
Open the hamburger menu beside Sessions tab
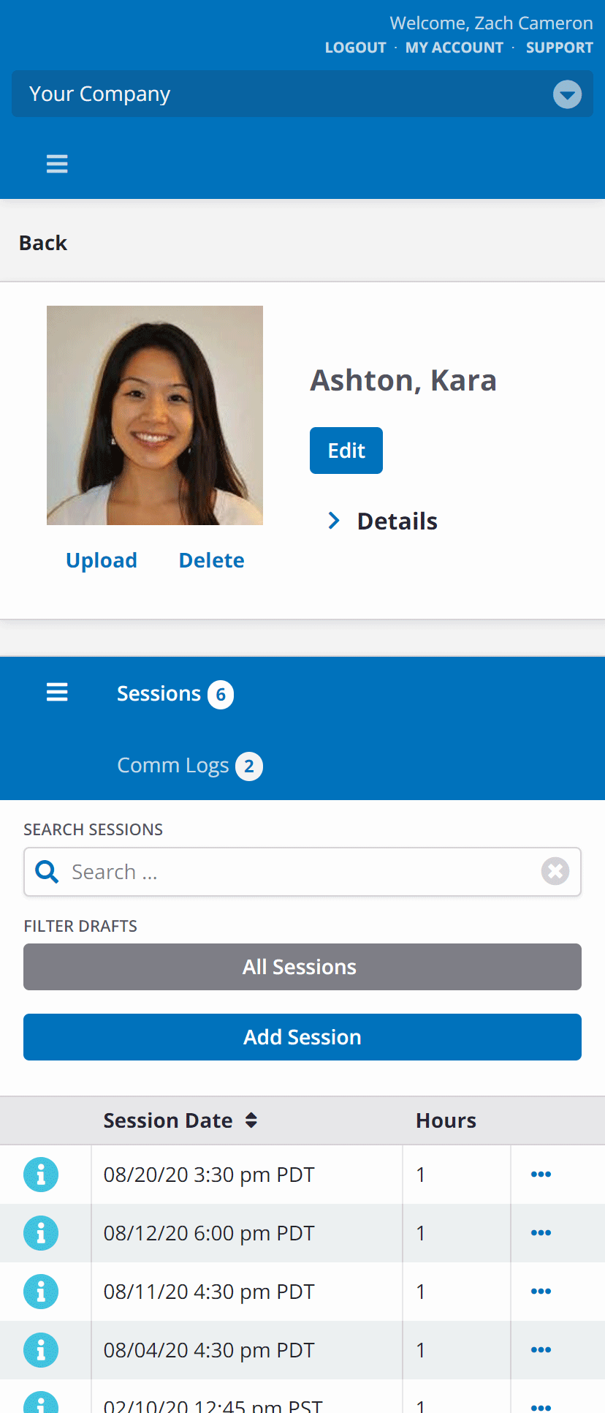click(x=57, y=692)
